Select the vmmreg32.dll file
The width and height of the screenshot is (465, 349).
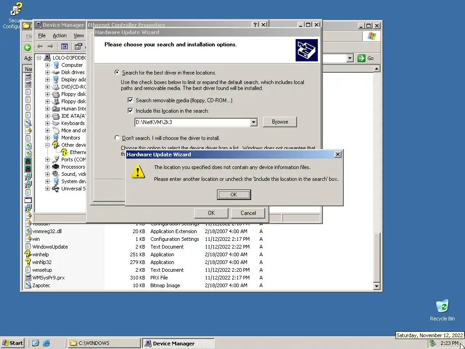point(47,231)
